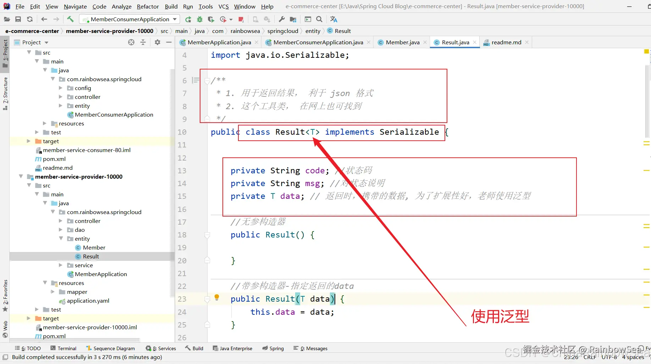Navigate forward with the right arrow icon
Screen dimensions: 651x364
[56, 19]
